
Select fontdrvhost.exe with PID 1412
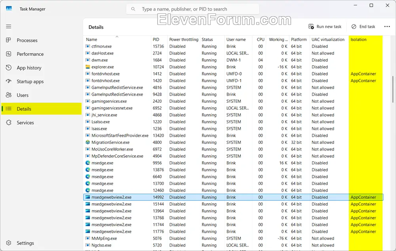(x=106, y=74)
